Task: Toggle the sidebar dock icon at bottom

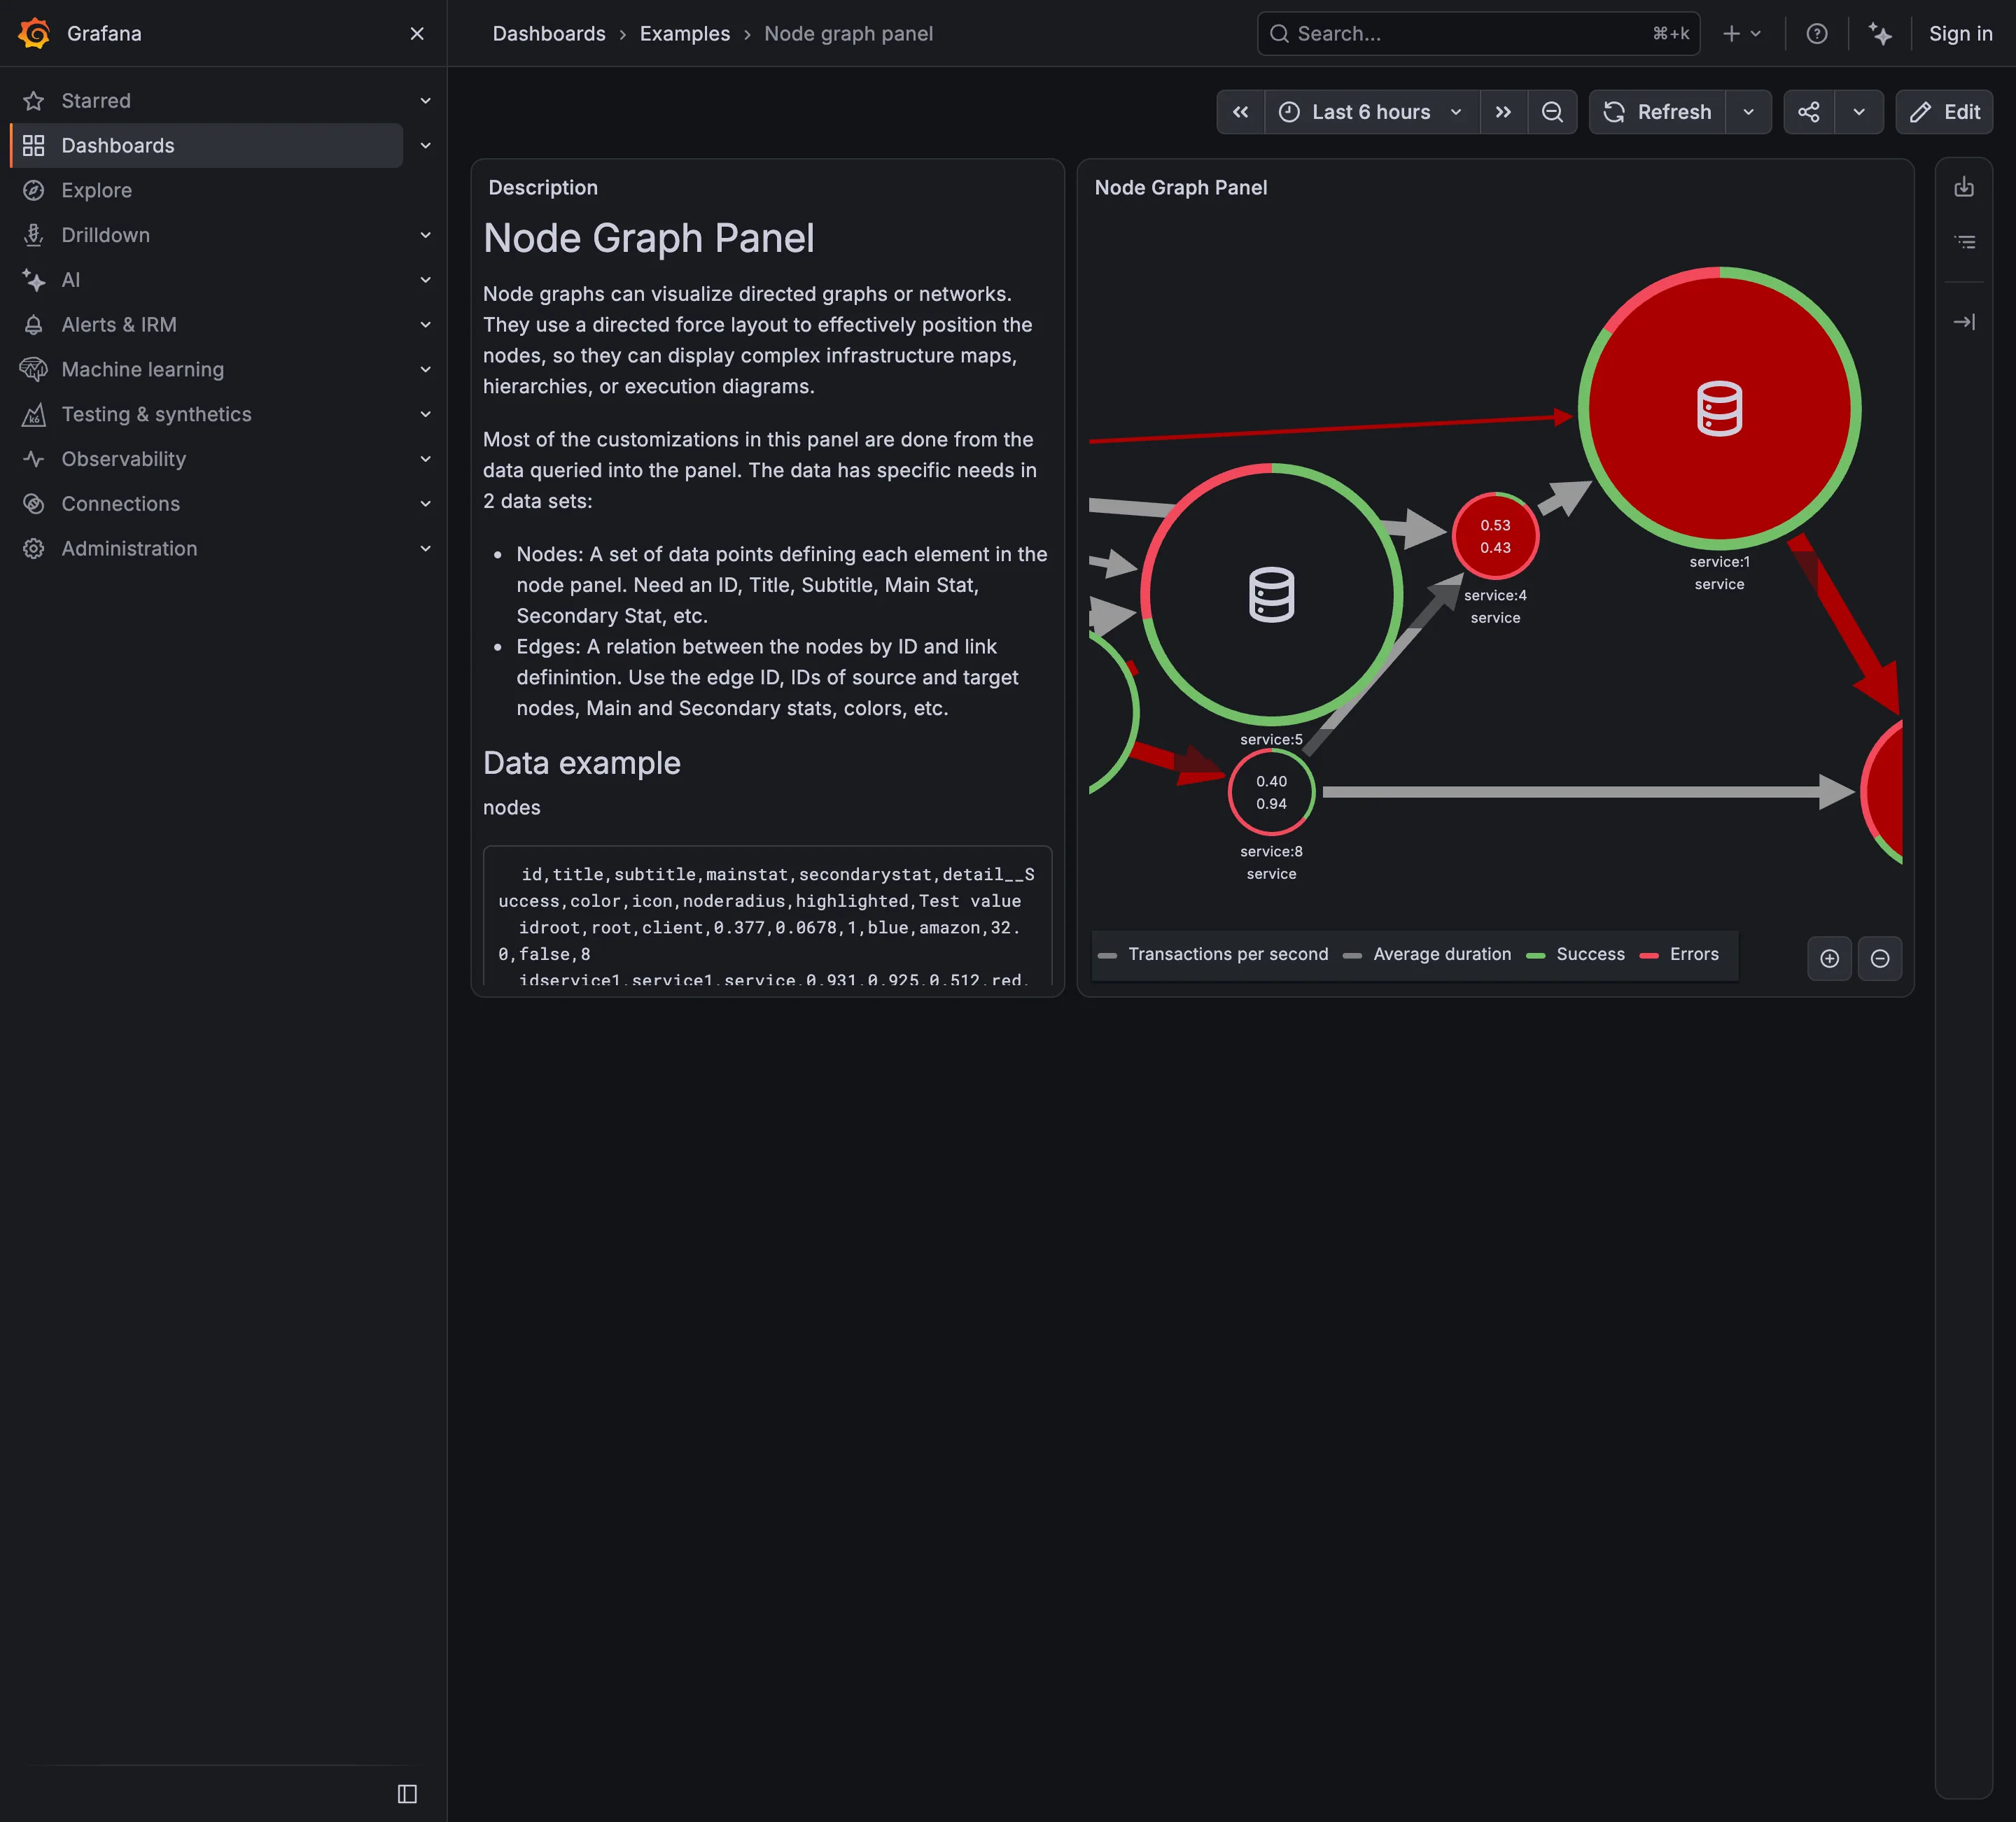Action: pos(407,1794)
